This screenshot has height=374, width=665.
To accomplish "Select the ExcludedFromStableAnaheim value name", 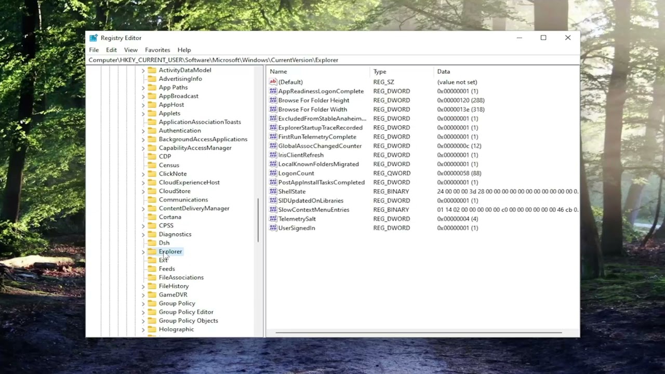I will tap(322, 118).
